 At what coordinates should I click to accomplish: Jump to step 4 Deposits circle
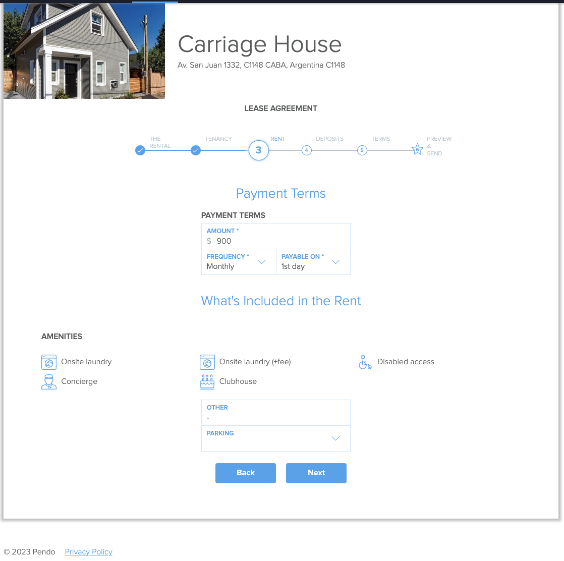[306, 150]
